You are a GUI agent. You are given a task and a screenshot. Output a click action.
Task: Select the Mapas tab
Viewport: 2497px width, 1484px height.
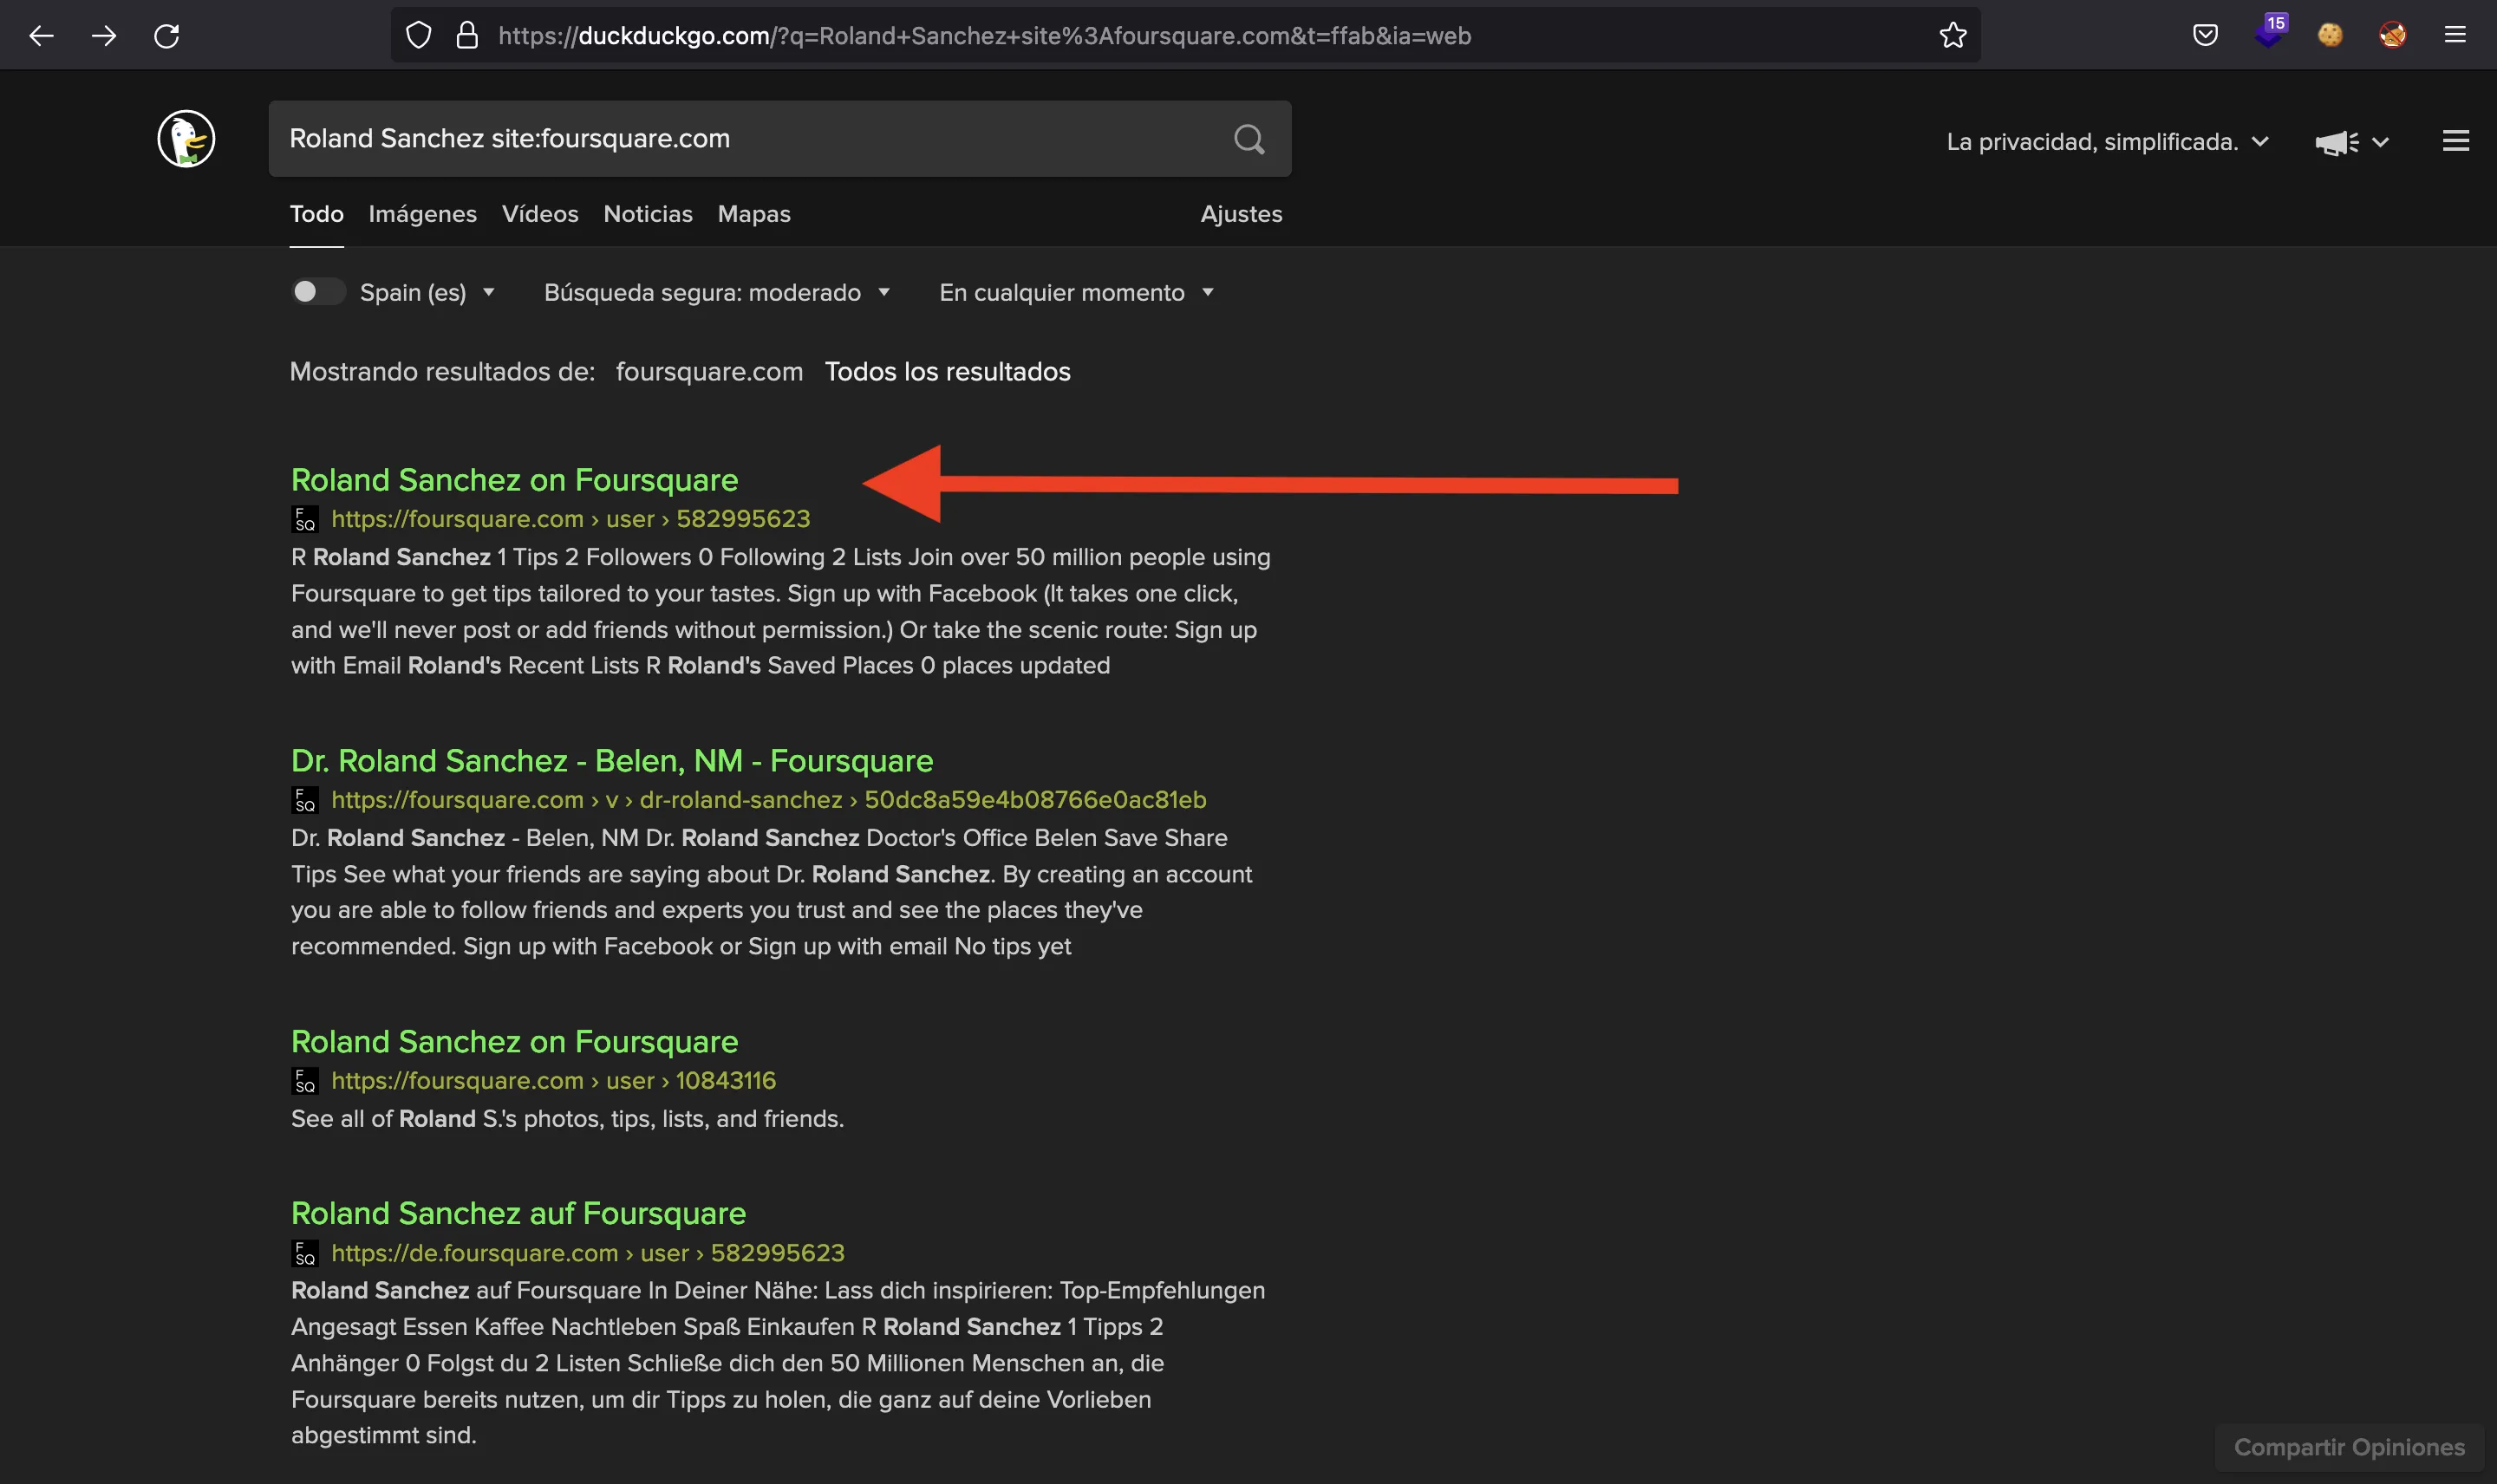point(754,214)
